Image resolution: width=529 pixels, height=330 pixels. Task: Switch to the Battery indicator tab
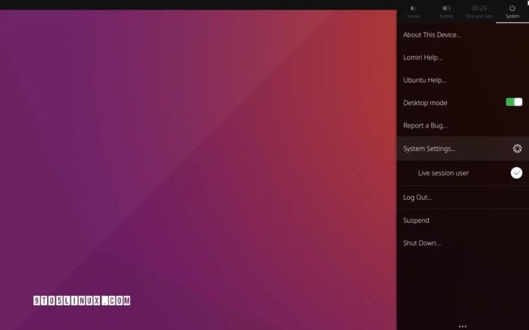[x=446, y=11]
